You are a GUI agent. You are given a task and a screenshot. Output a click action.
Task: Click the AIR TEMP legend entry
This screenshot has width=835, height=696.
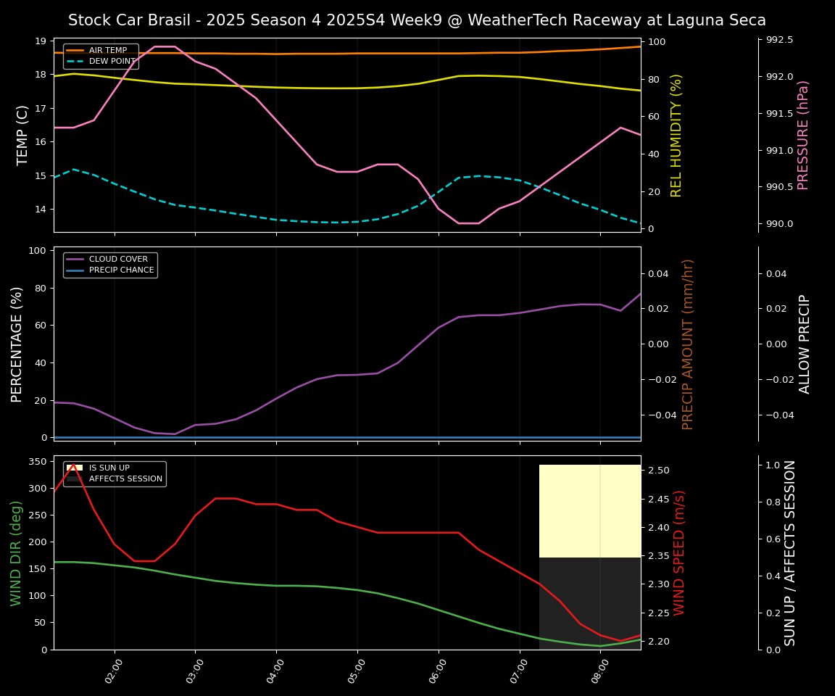pos(107,51)
